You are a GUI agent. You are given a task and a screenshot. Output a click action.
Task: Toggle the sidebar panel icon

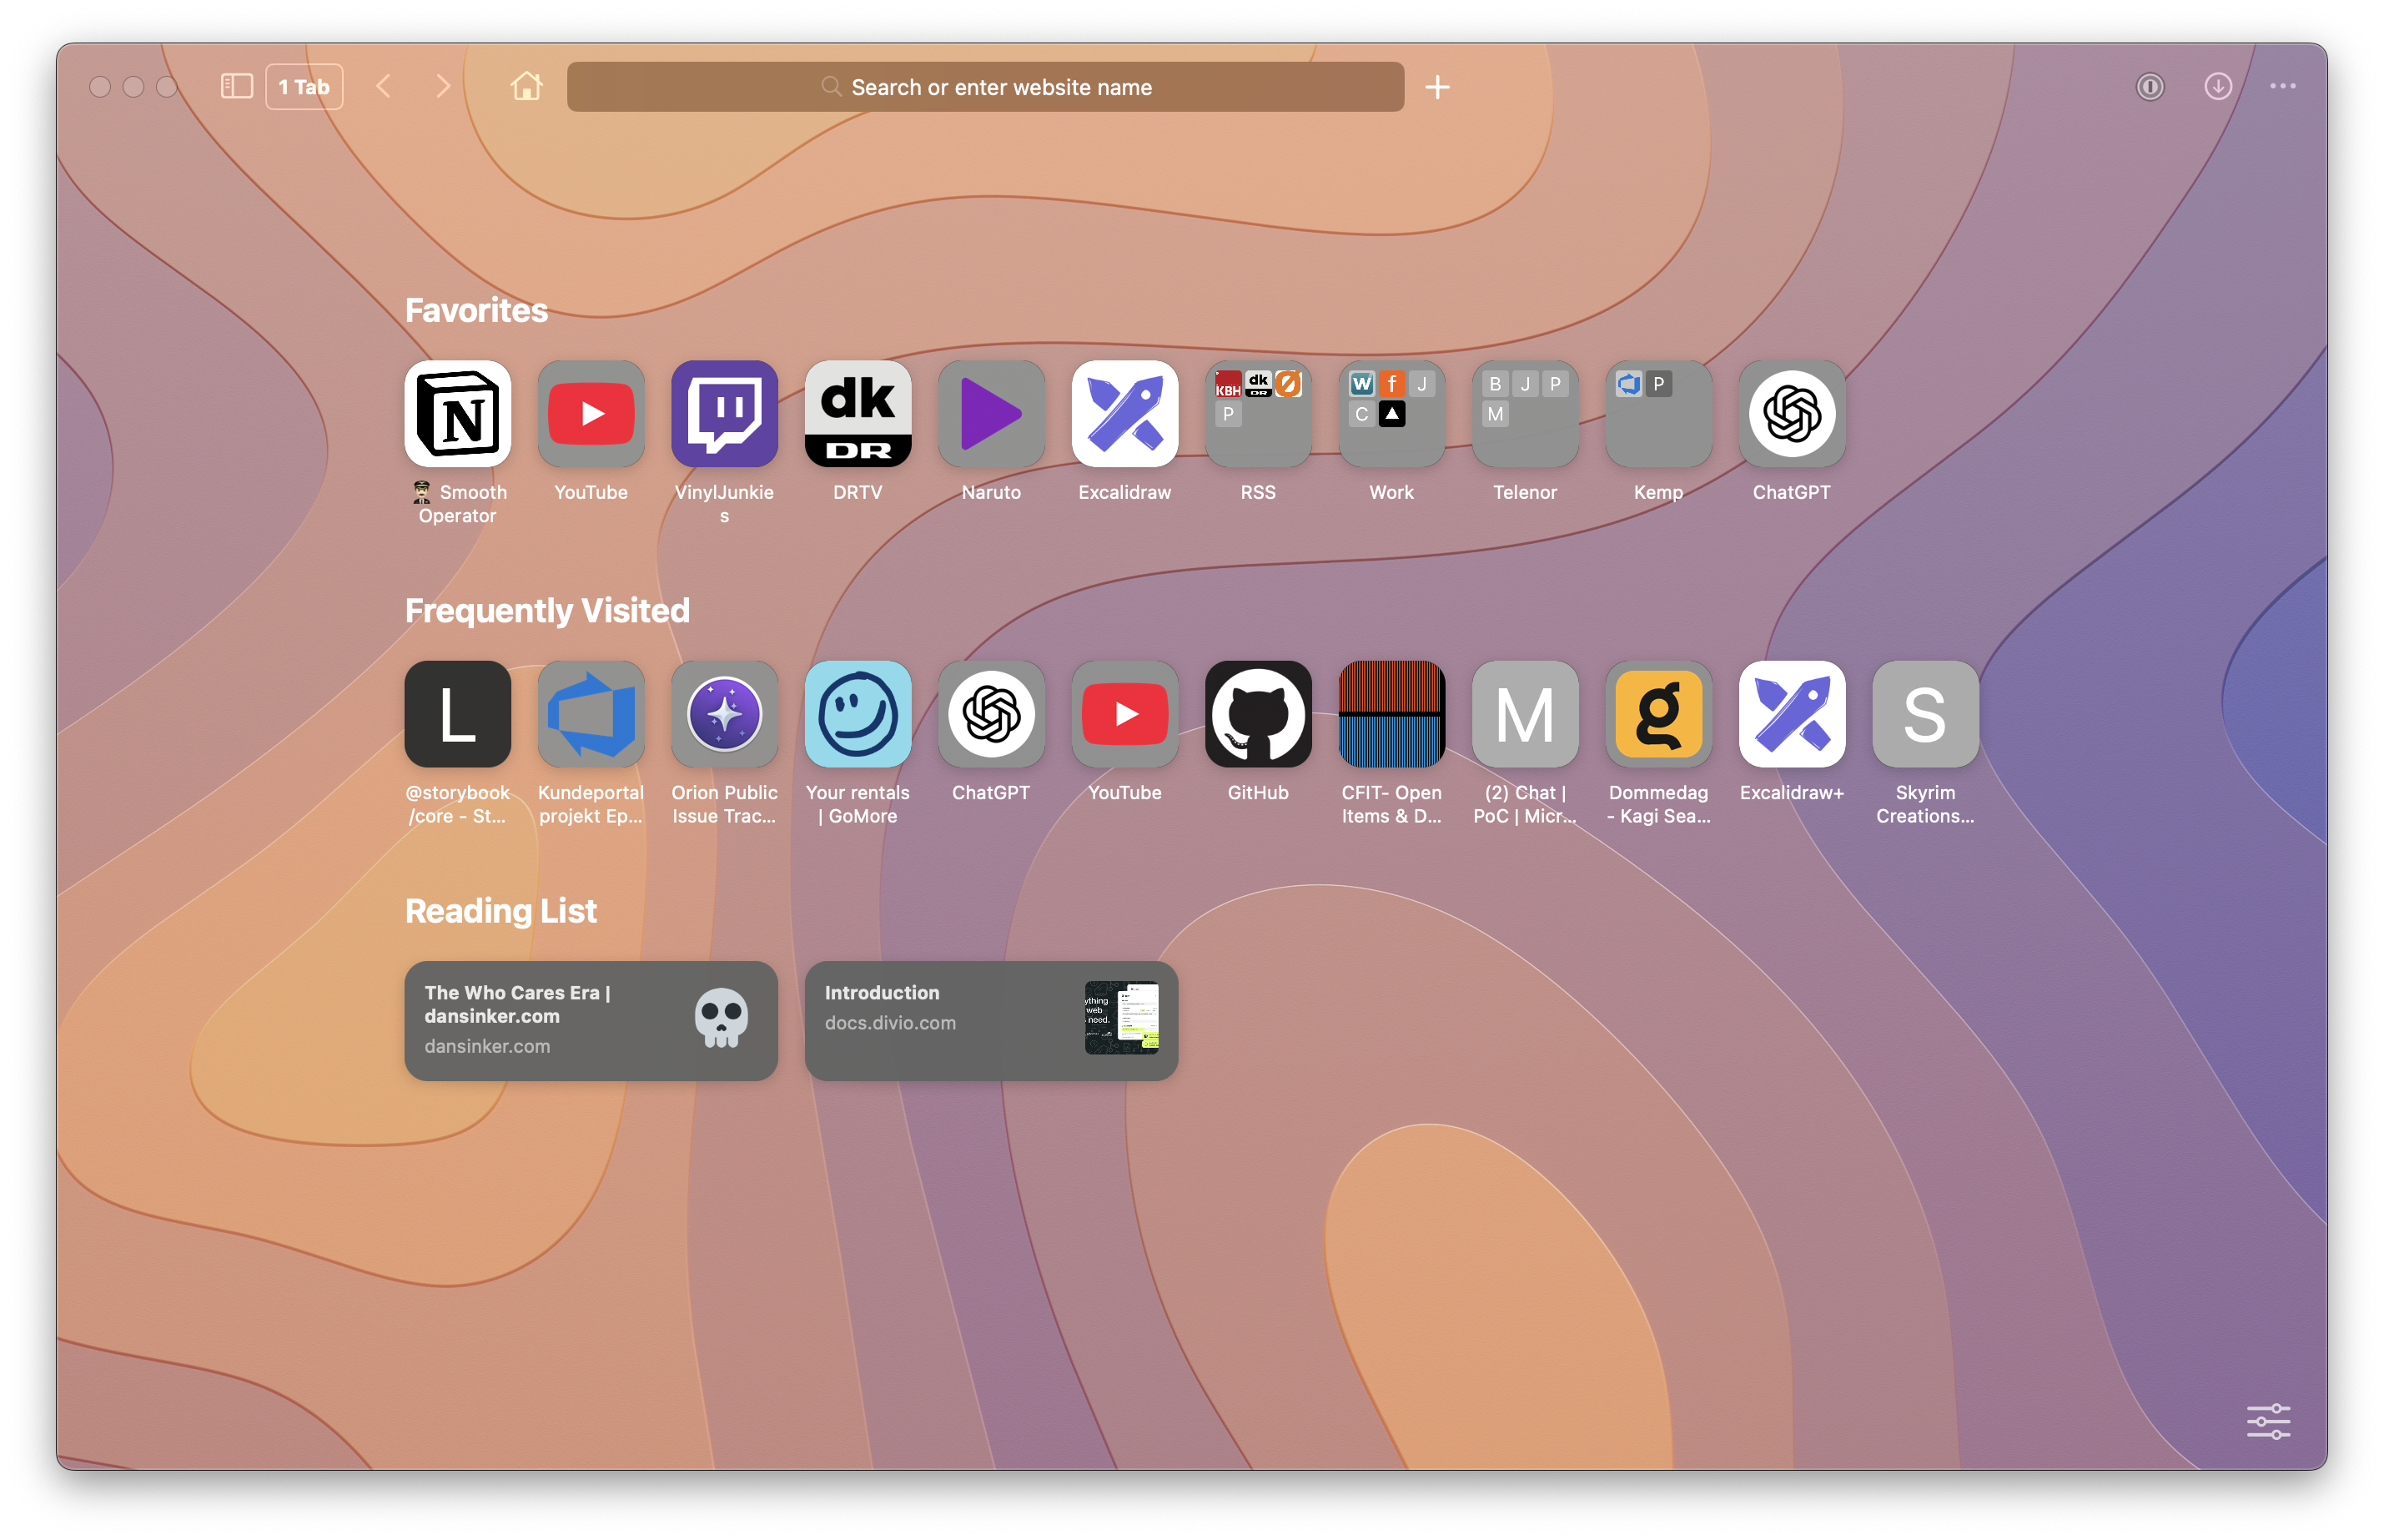(x=236, y=87)
